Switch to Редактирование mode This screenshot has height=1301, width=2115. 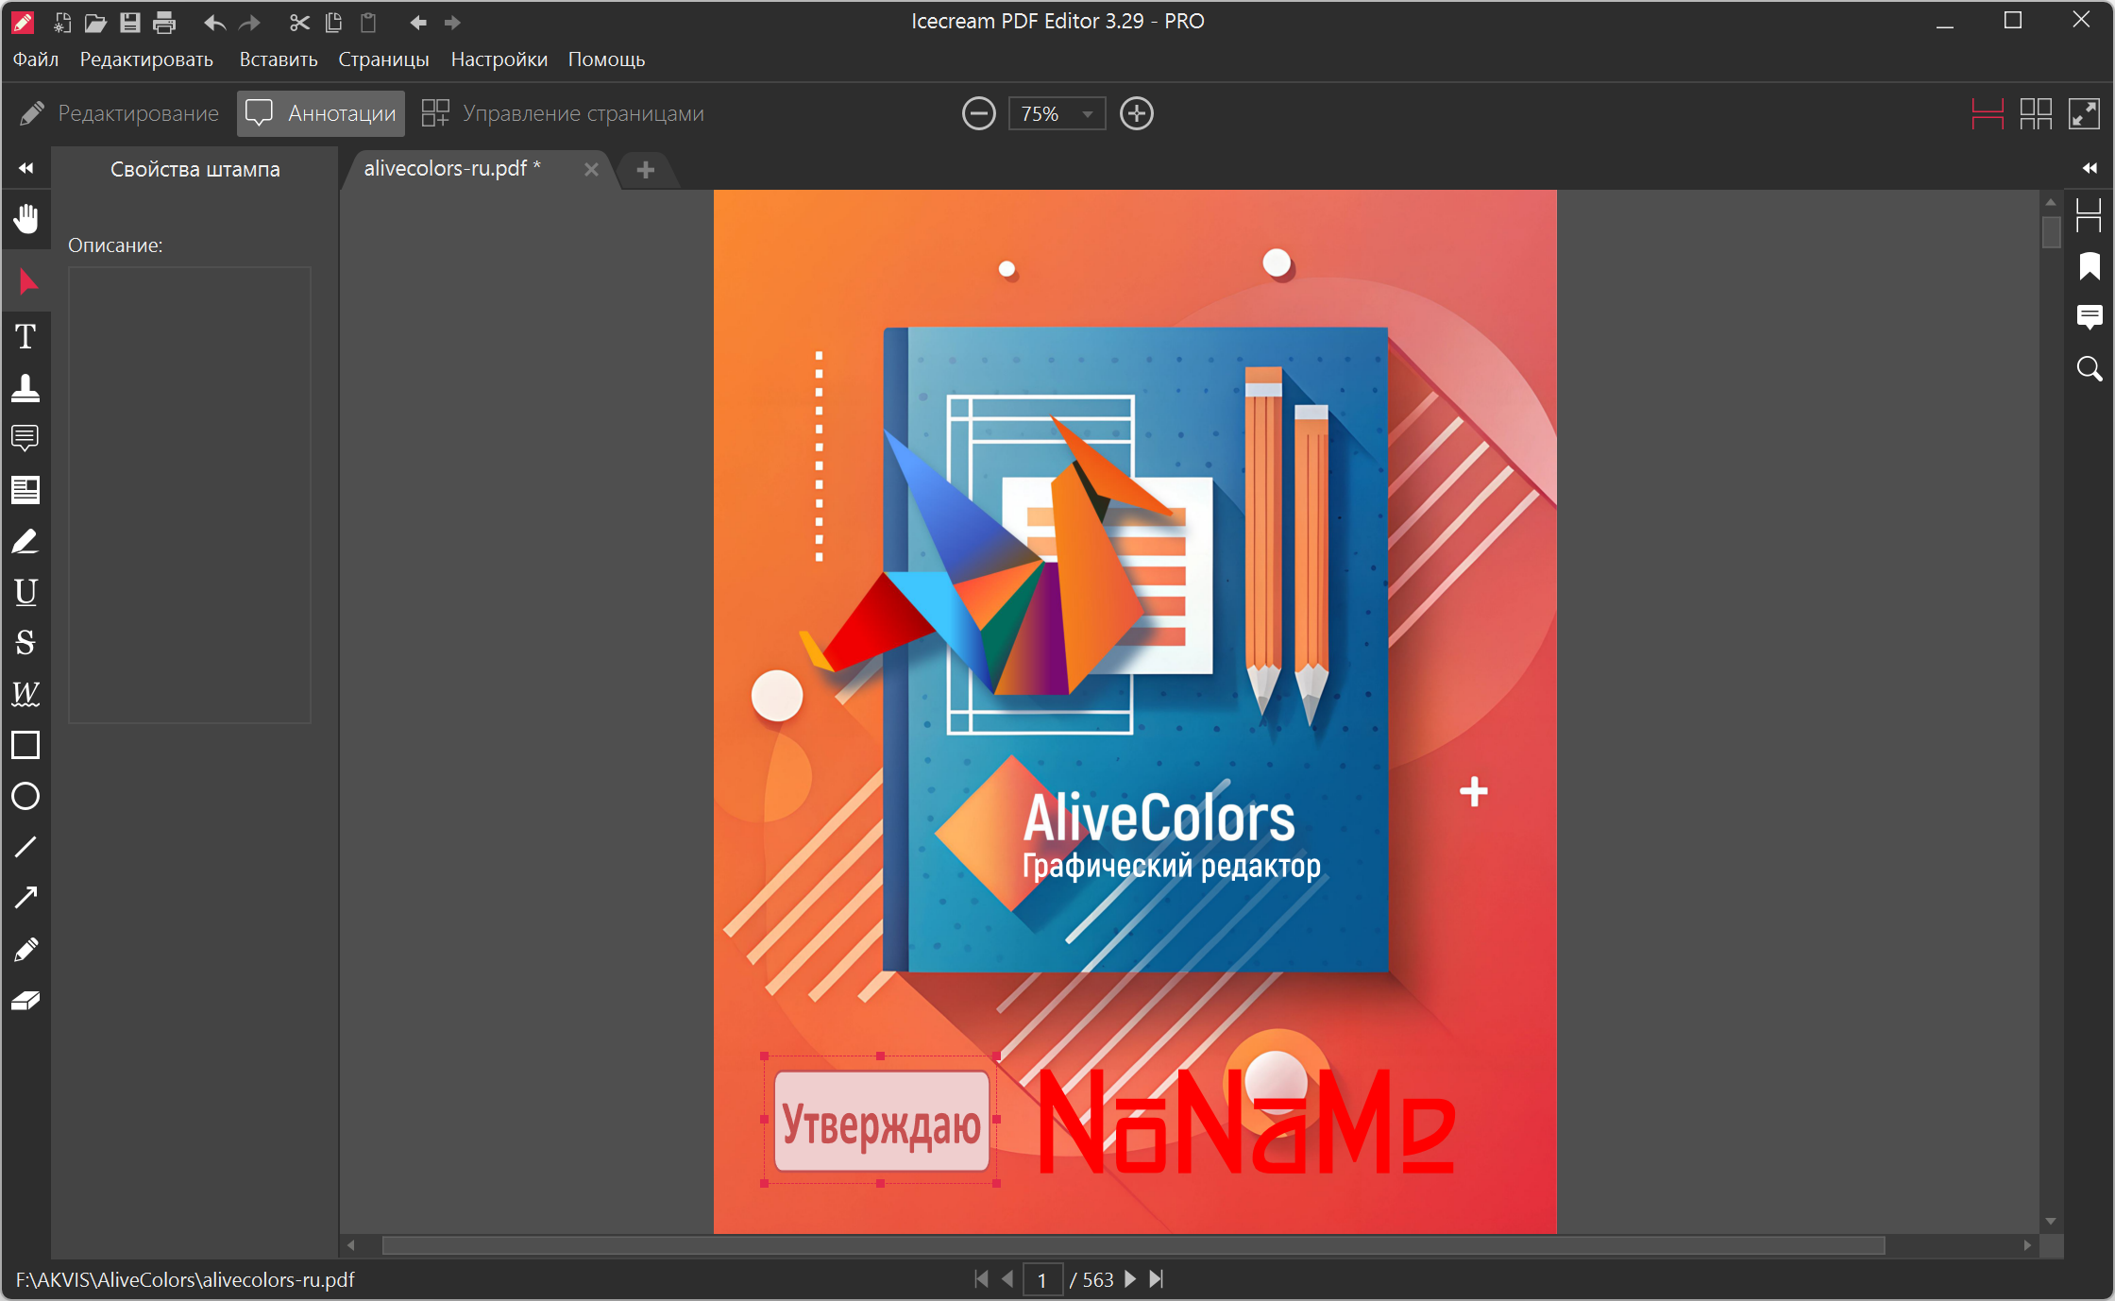tap(119, 113)
